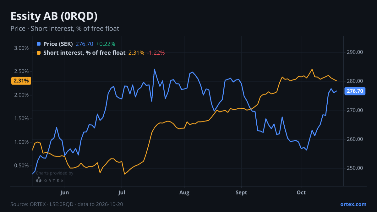Click the Jul label on the time axis

coord(121,193)
